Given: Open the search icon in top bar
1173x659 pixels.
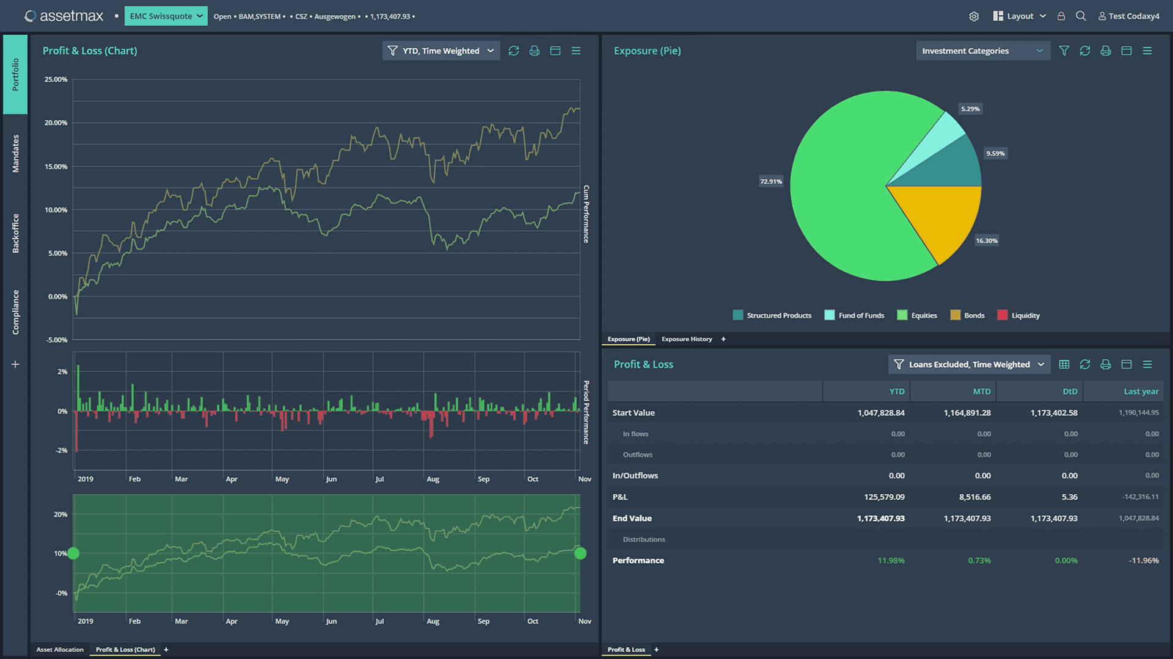Looking at the screenshot, I should point(1081,16).
